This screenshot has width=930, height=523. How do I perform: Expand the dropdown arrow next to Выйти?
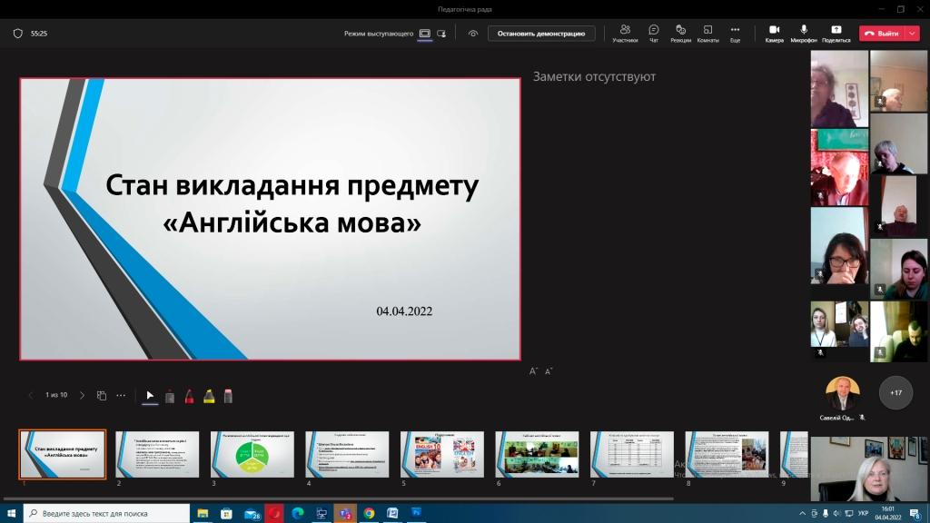tap(913, 33)
